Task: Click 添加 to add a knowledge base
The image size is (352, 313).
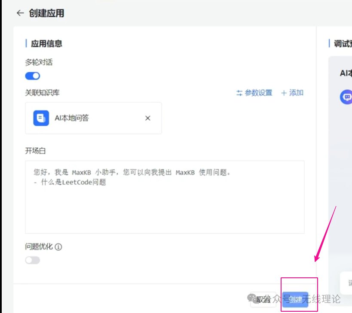Action: (296, 93)
